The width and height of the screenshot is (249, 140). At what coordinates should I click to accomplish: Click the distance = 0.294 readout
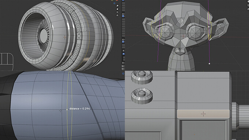(x=79, y=109)
